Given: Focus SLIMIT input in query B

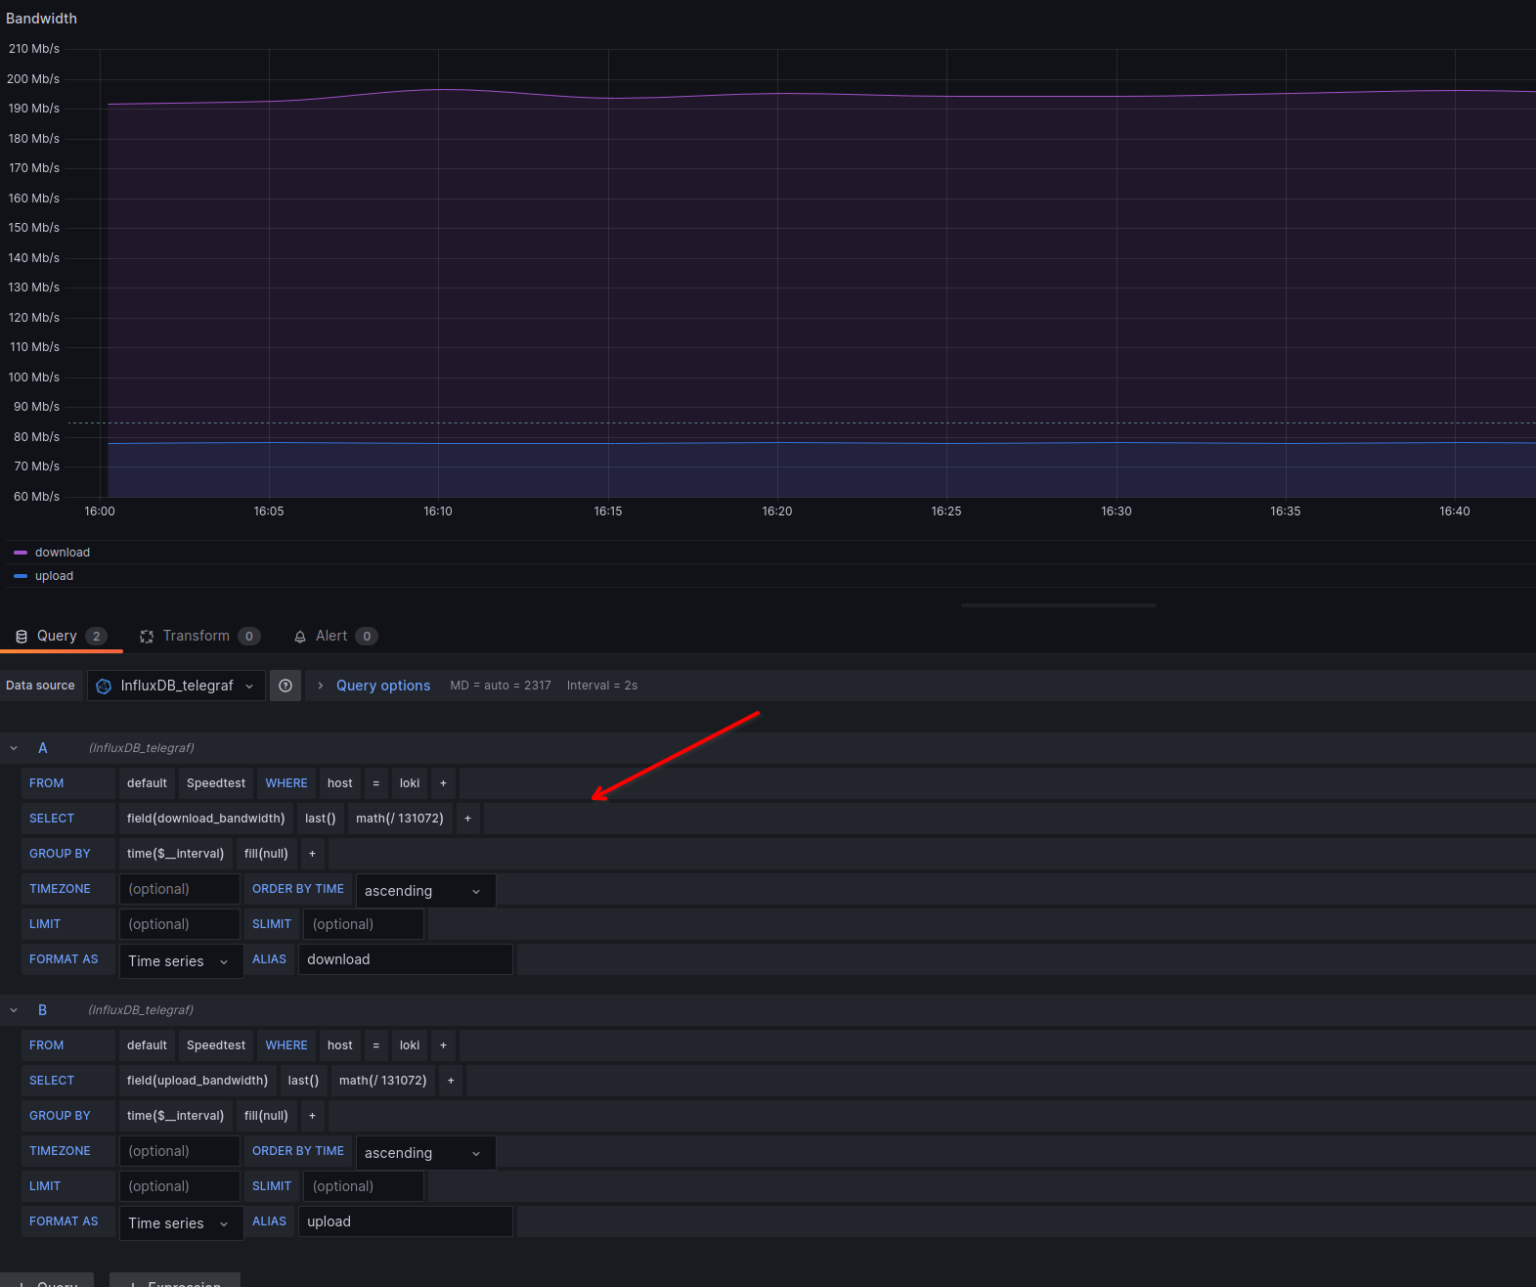Looking at the screenshot, I should [364, 1186].
